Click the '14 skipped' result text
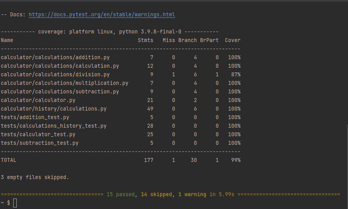Screen dimensions: 348x209 tap(156, 195)
